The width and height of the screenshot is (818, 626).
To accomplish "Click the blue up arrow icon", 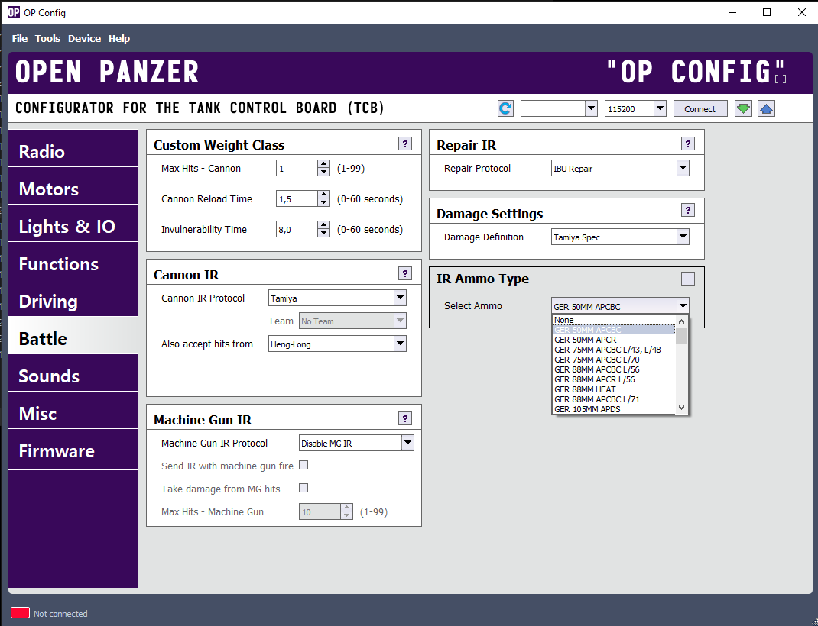I will coord(767,108).
